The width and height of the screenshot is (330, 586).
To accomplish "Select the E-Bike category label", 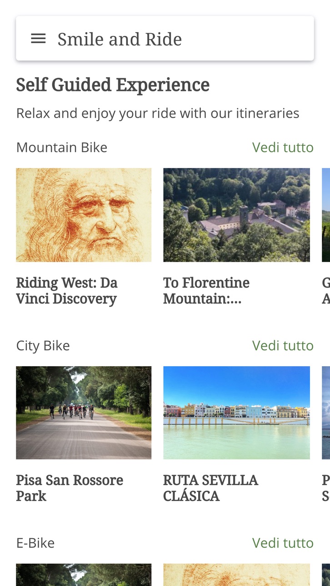I will pos(35,543).
